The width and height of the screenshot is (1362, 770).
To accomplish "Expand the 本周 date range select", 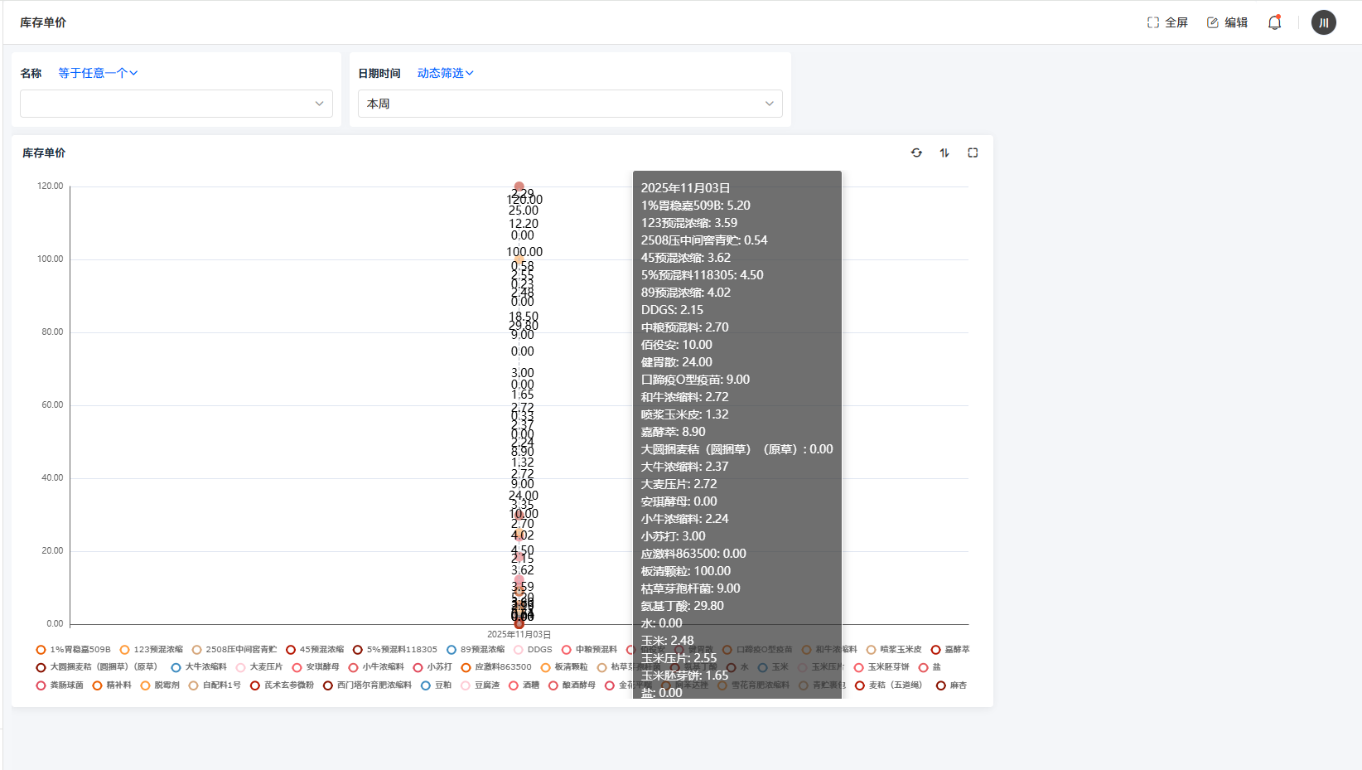I will 570,104.
